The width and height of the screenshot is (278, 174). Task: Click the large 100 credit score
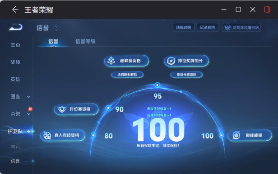(158, 129)
